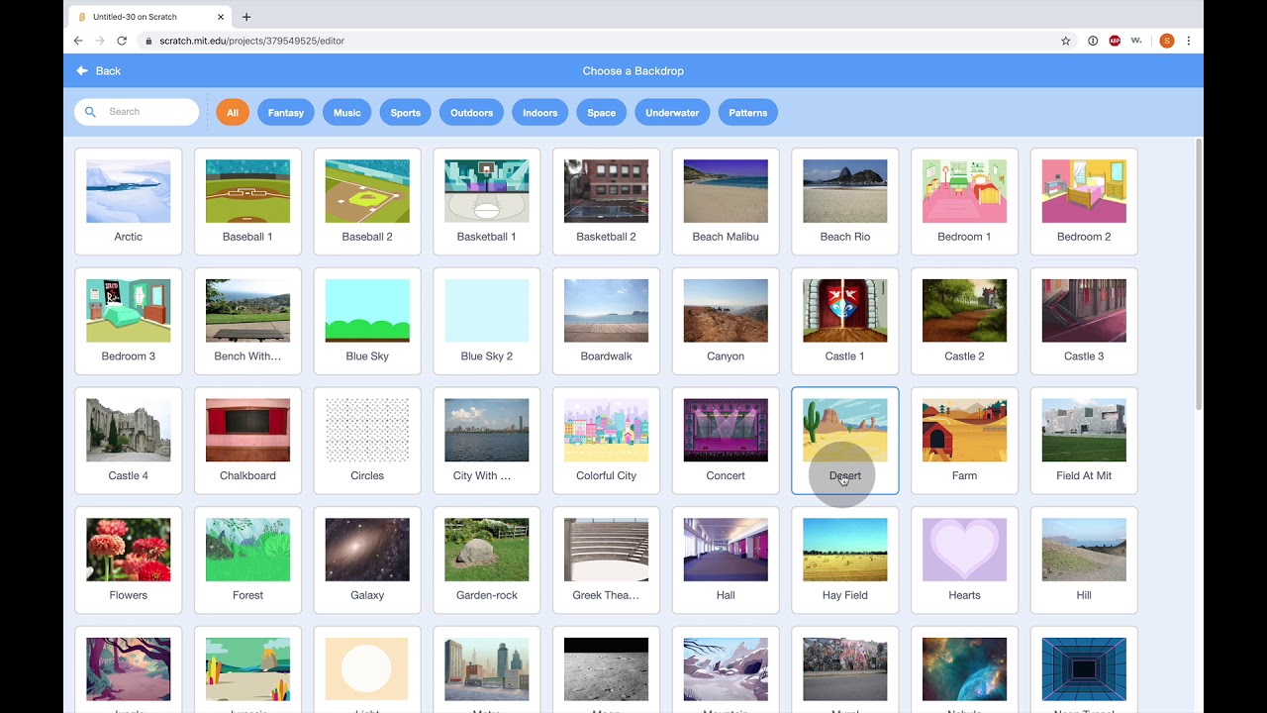Select the Boardwalk backdrop

(607, 322)
